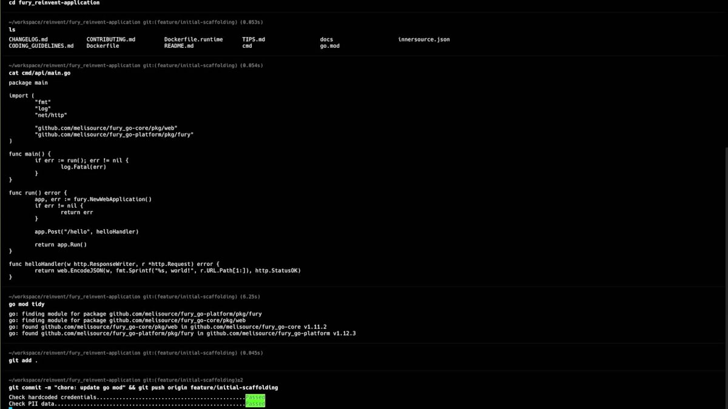
Task: Select CONTRIBUTING.md in the file listing
Action: (111, 39)
